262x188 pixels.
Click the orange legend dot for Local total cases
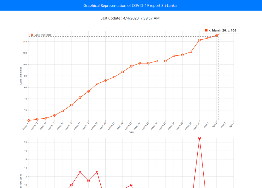(32, 35)
